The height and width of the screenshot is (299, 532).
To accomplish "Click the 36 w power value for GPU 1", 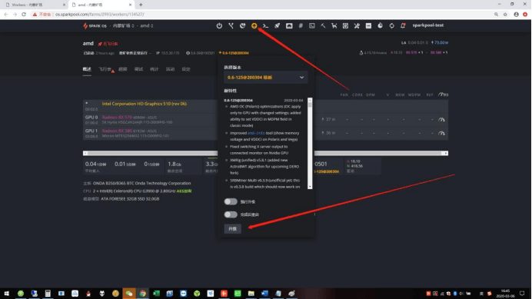I will point(329,133).
